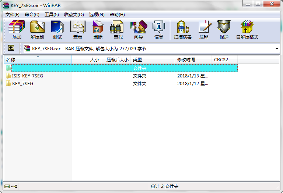
Task: Click the 保护 (Protect) shield icon
Action: [x=224, y=27]
